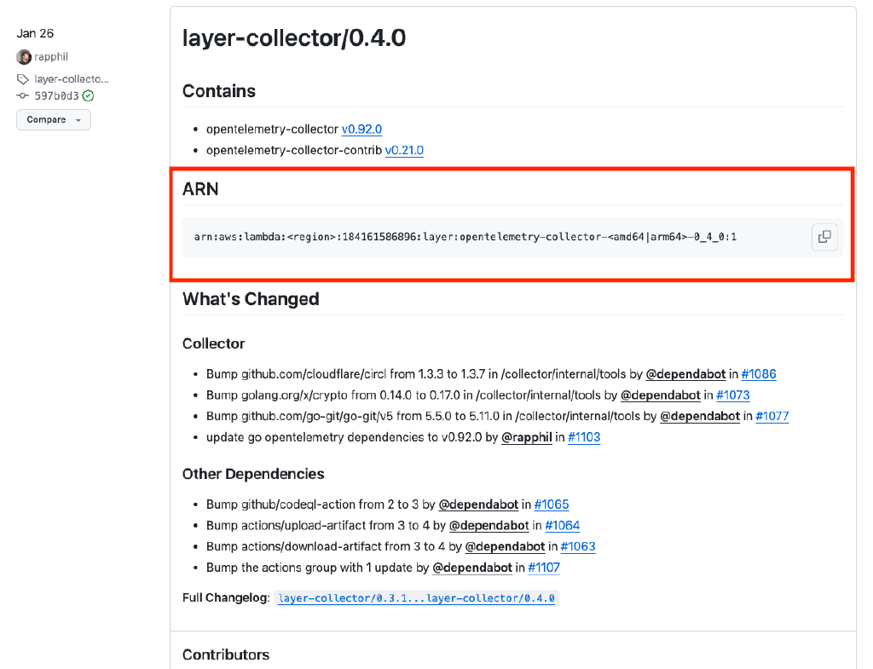The width and height of the screenshot is (873, 669).
Task: Click the Jan 26 release date
Action: coord(35,33)
